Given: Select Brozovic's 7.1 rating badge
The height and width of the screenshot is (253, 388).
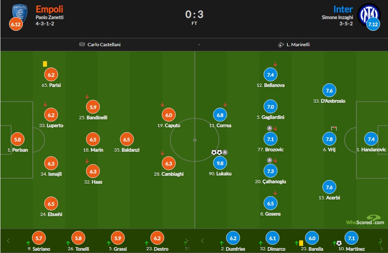Looking at the screenshot, I should (x=270, y=139).
